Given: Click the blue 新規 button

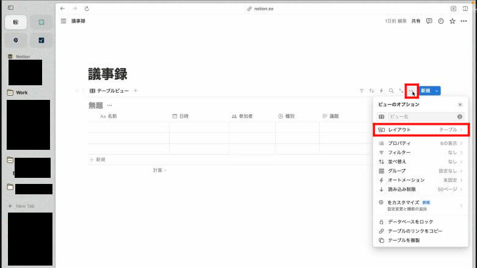Looking at the screenshot, I should tap(426, 91).
